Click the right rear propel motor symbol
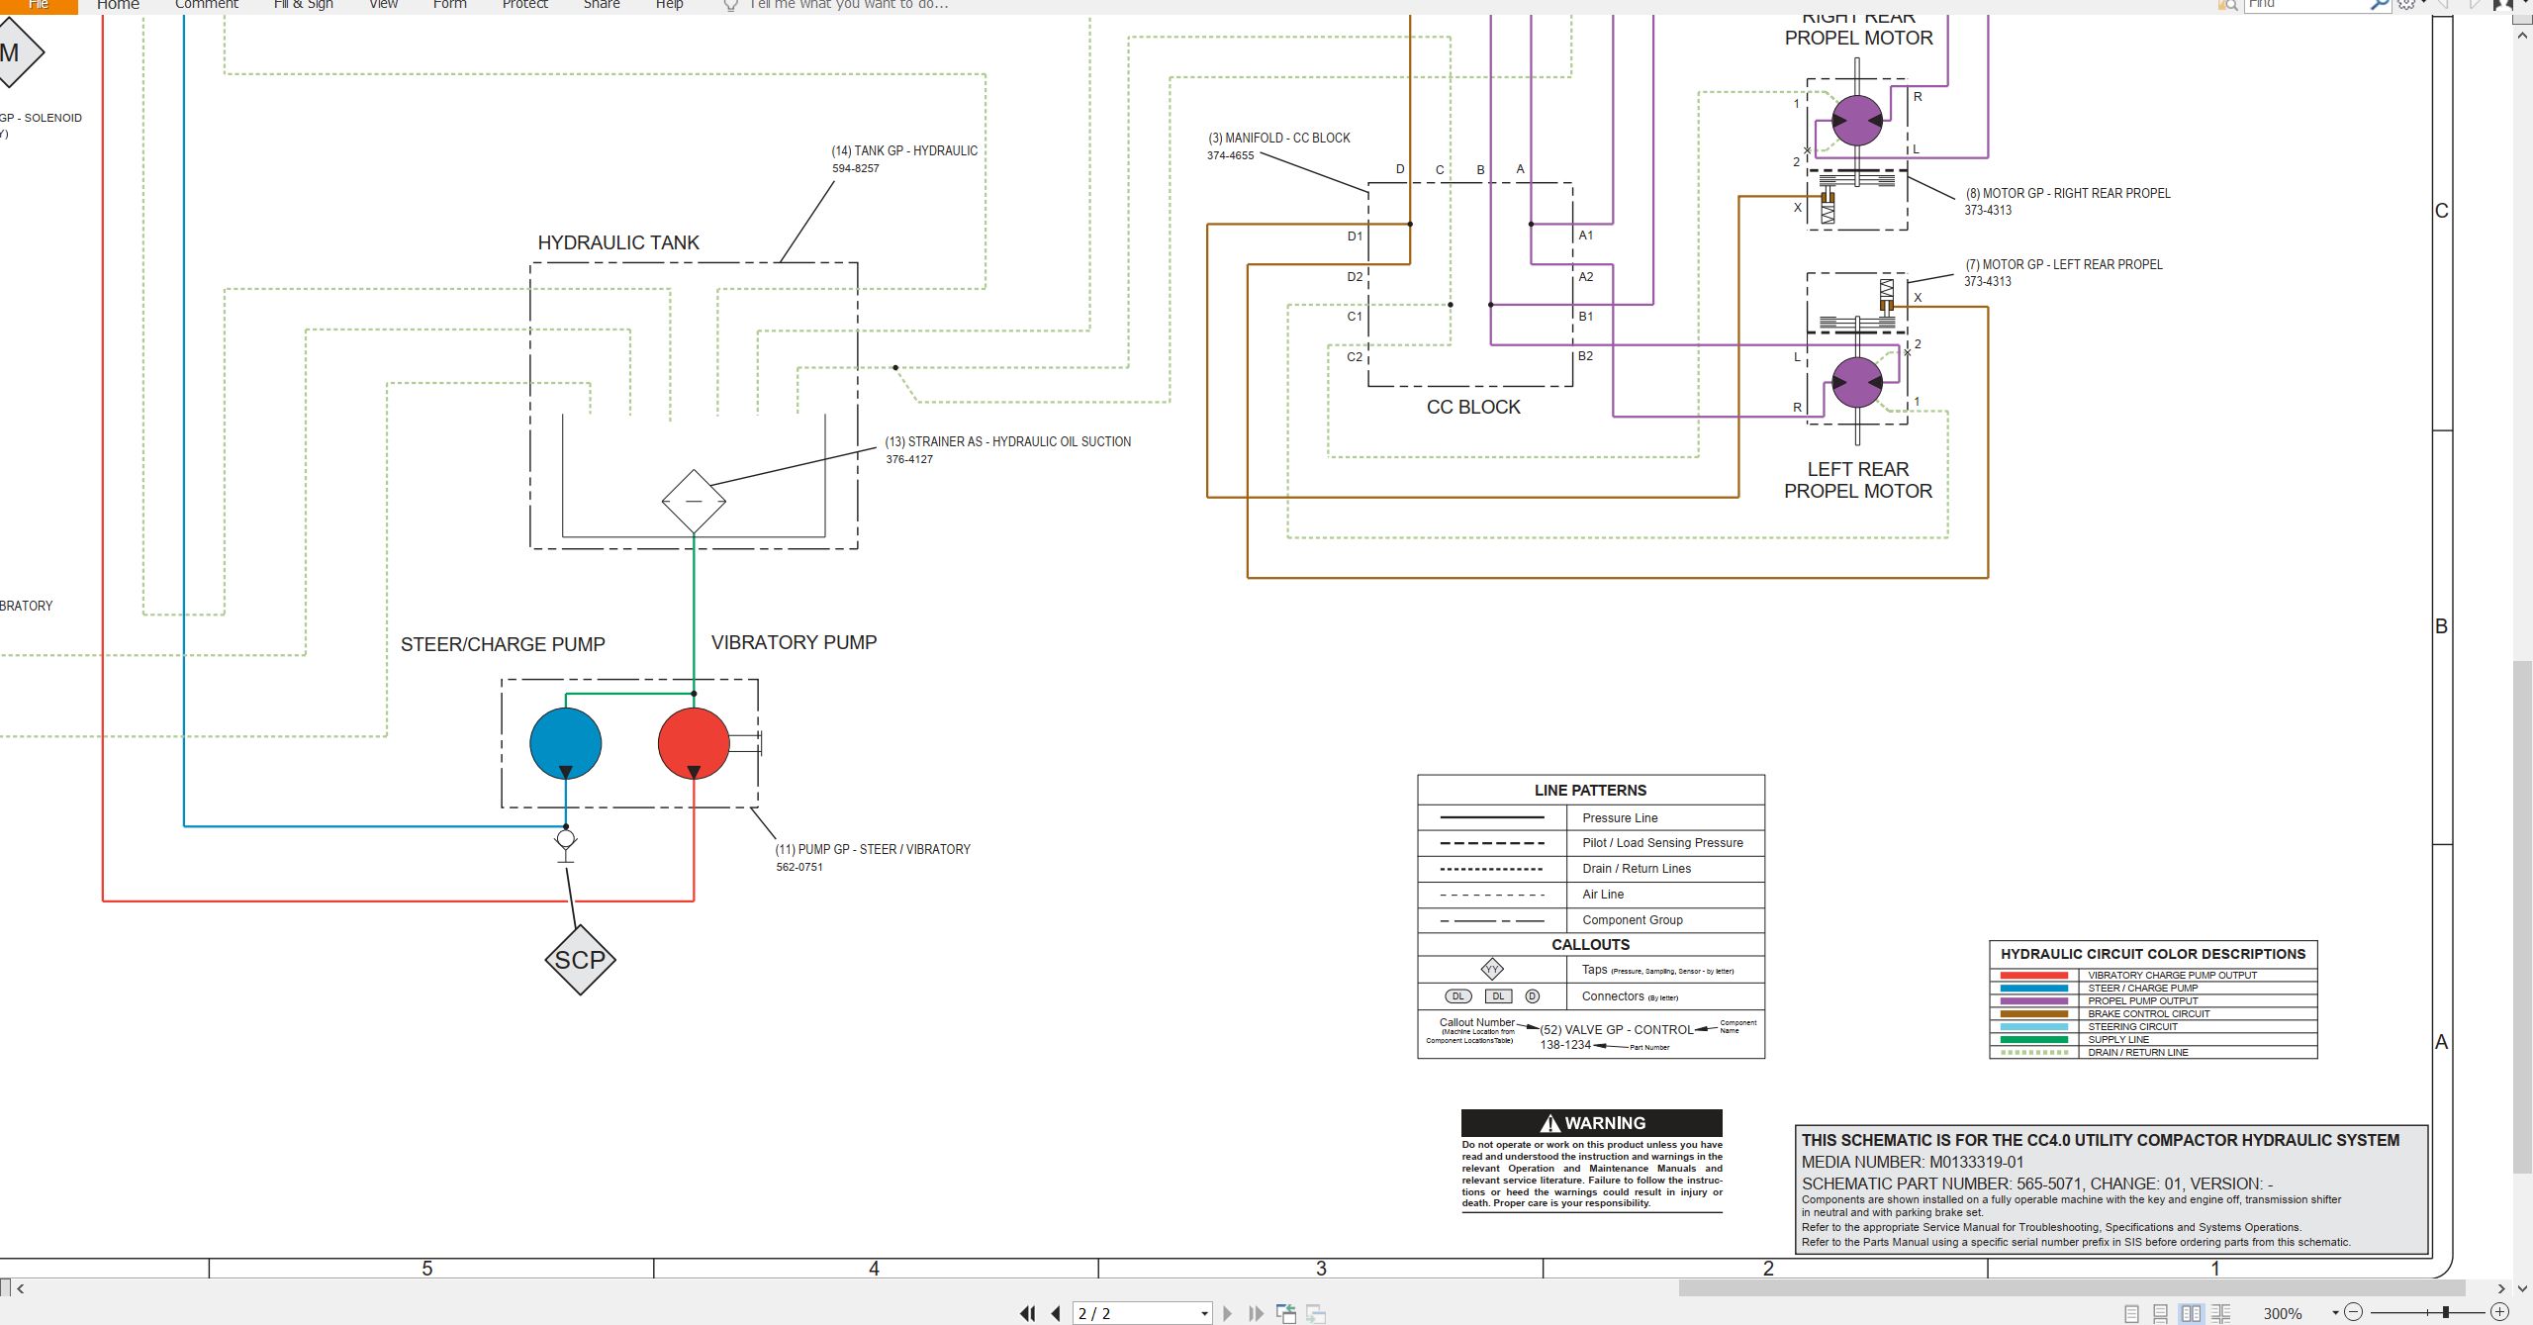The height and width of the screenshot is (1325, 2533). [x=1857, y=121]
